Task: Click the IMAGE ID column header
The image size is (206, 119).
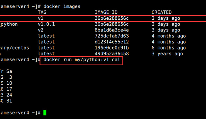Action: tap(106, 12)
